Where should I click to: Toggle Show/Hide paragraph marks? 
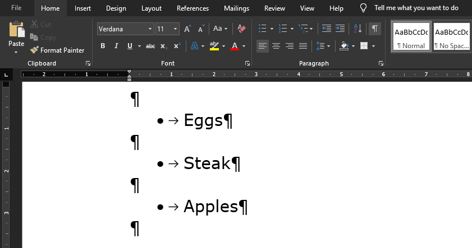coord(375,29)
